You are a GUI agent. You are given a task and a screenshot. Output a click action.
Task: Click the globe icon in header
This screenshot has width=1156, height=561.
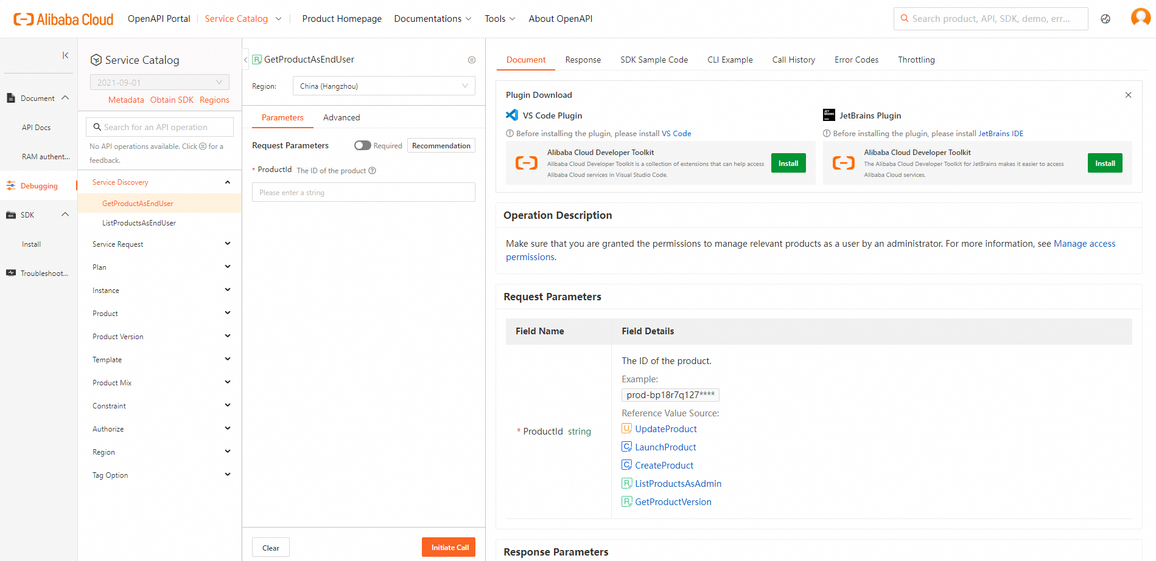(1105, 19)
